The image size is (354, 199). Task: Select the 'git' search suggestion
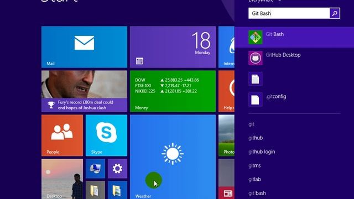[251, 124]
